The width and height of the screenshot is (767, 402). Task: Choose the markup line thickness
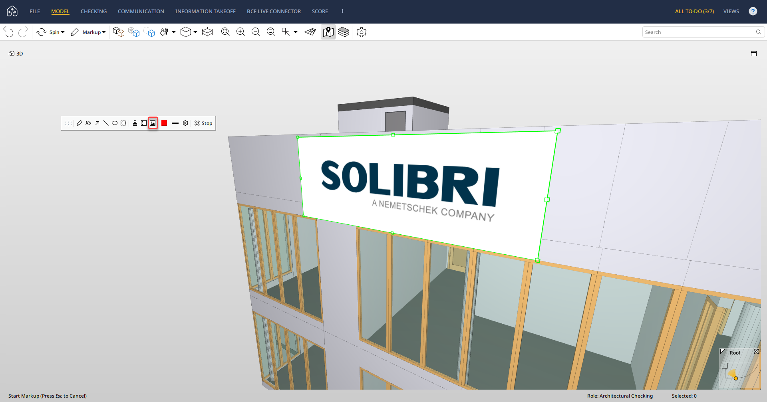(x=175, y=123)
